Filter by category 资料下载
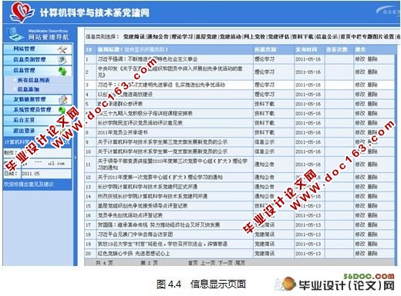401x296 pixels. 303,37
